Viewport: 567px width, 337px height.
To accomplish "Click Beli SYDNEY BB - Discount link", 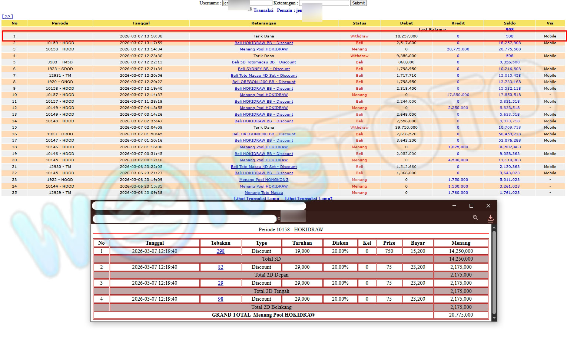I will (x=263, y=69).
